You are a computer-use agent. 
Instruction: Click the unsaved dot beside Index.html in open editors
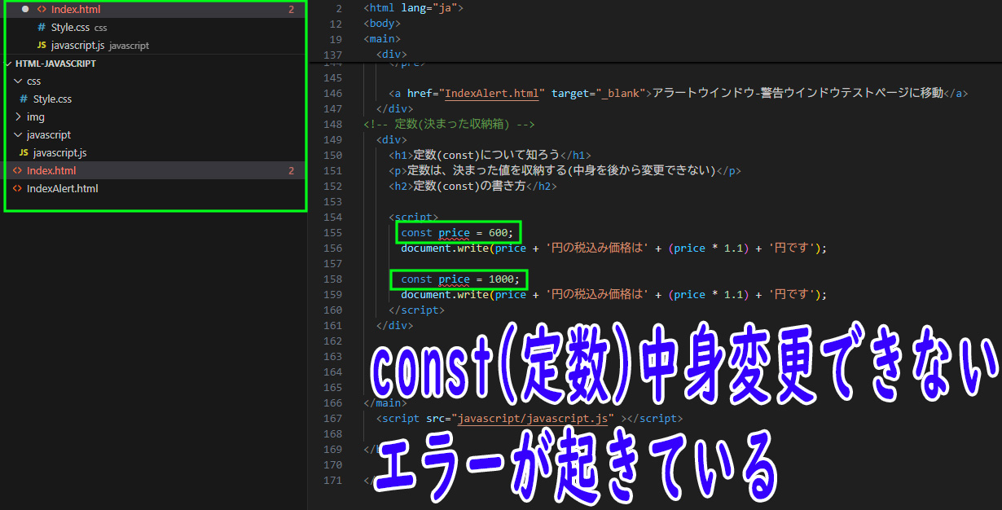point(25,10)
